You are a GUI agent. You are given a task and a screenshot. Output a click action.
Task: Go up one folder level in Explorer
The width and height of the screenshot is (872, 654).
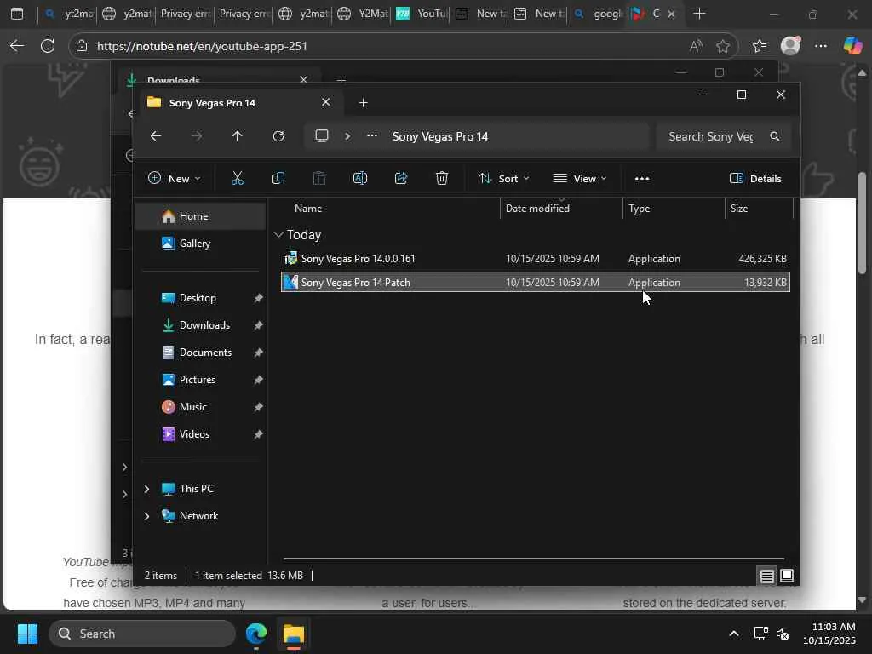(237, 136)
